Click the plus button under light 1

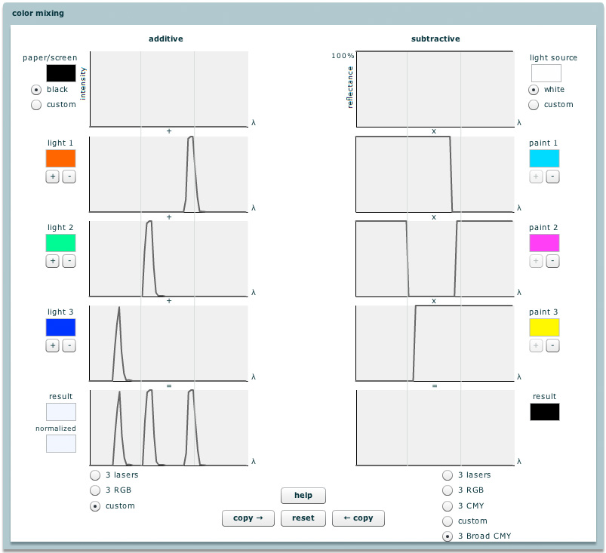tap(53, 177)
